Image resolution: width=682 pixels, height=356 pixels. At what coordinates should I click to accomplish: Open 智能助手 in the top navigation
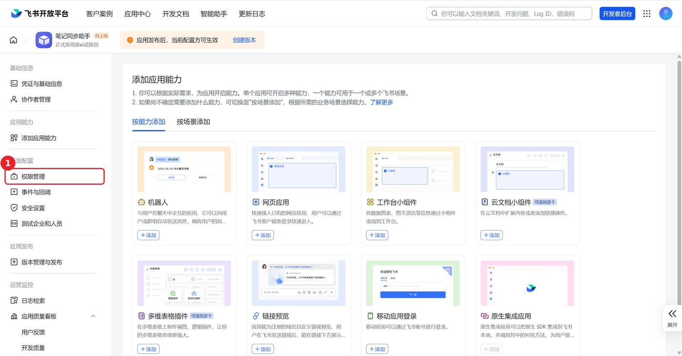click(x=214, y=14)
